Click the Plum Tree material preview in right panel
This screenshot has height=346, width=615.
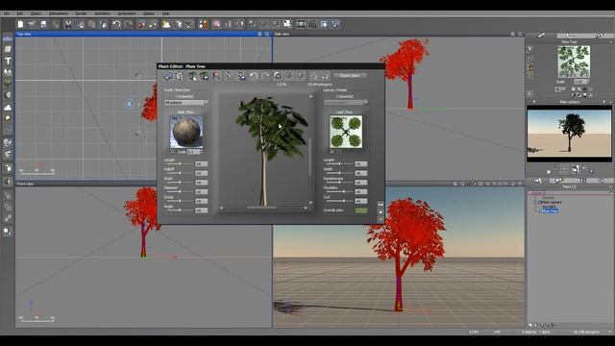pyautogui.click(x=574, y=62)
